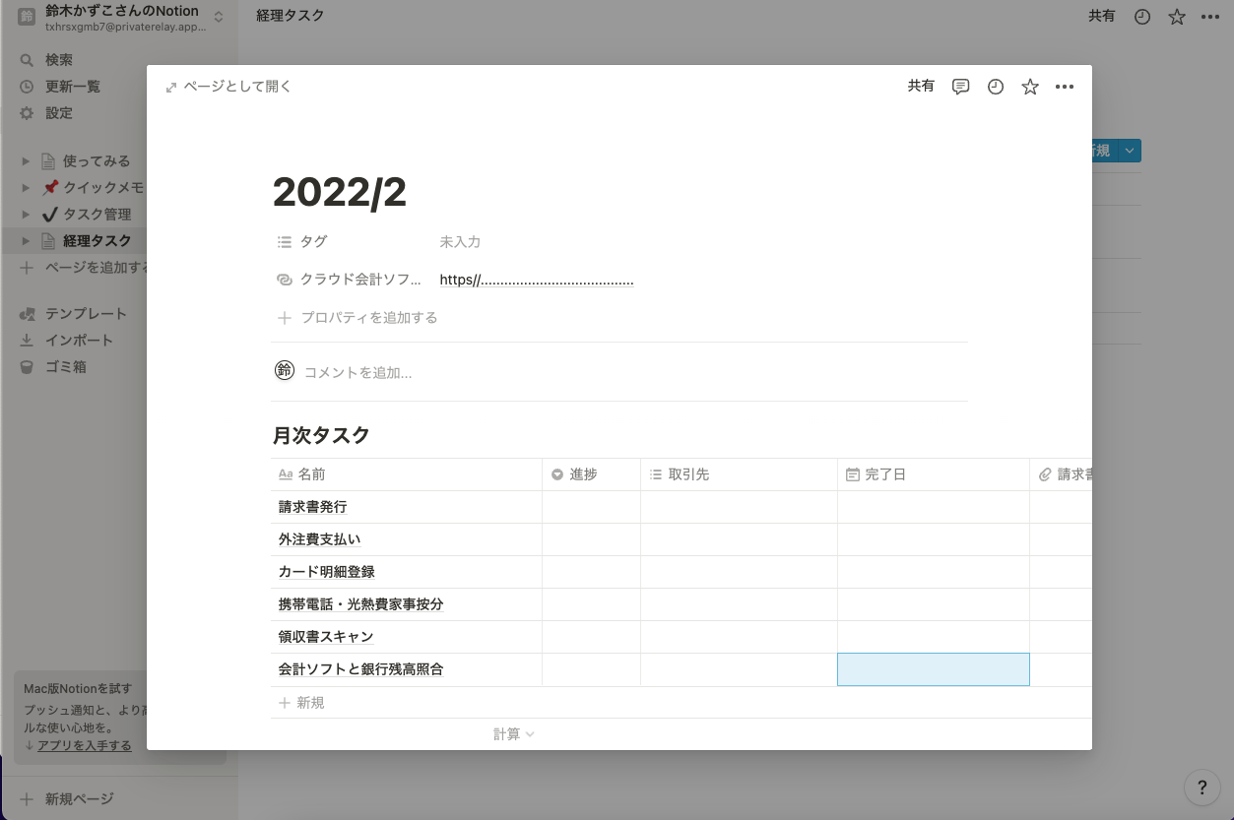This screenshot has height=820, width=1234.
Task: Click the background page's updates clock icon
Action: [1142, 17]
